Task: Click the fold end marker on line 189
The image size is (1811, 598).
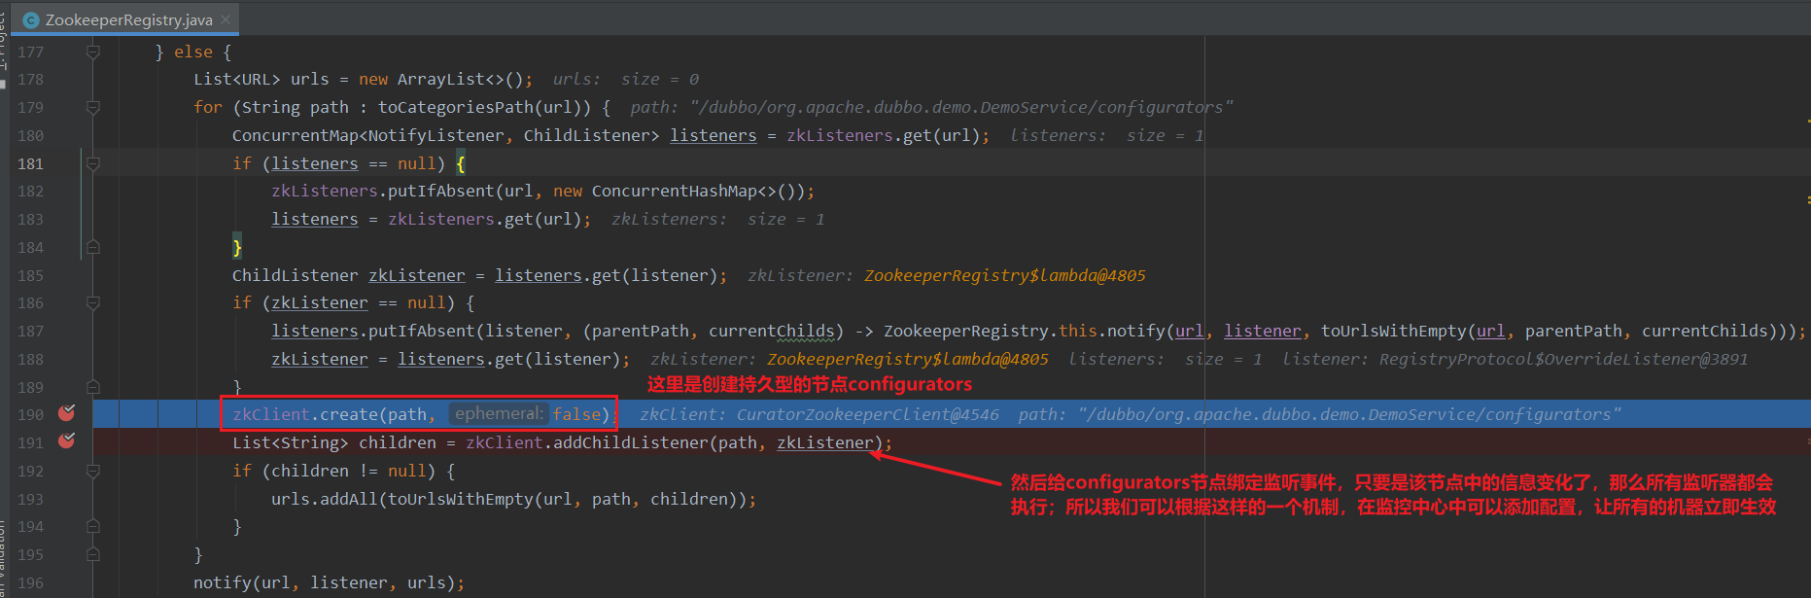Action: point(93,387)
